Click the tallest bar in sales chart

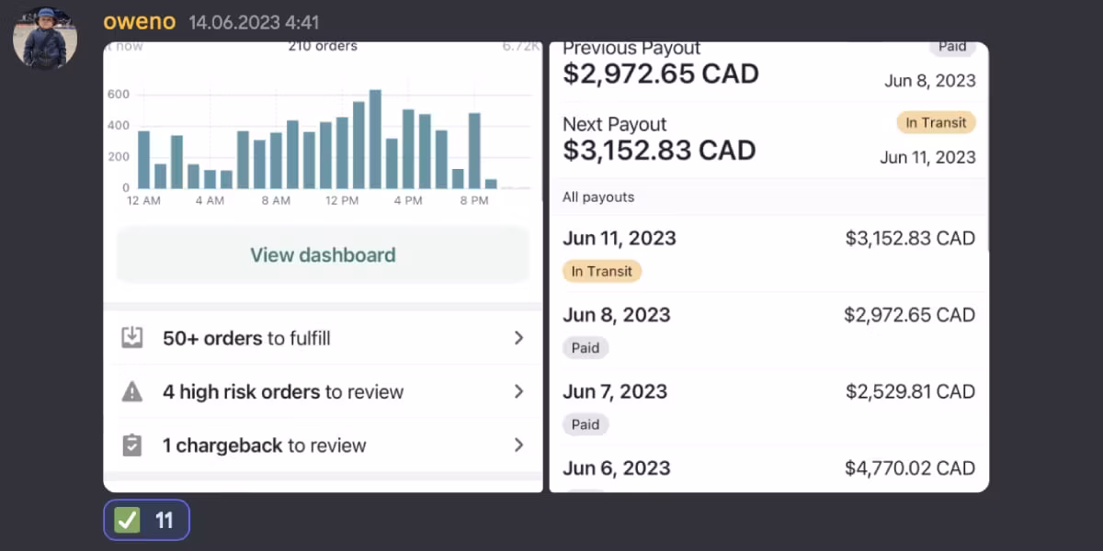point(375,138)
